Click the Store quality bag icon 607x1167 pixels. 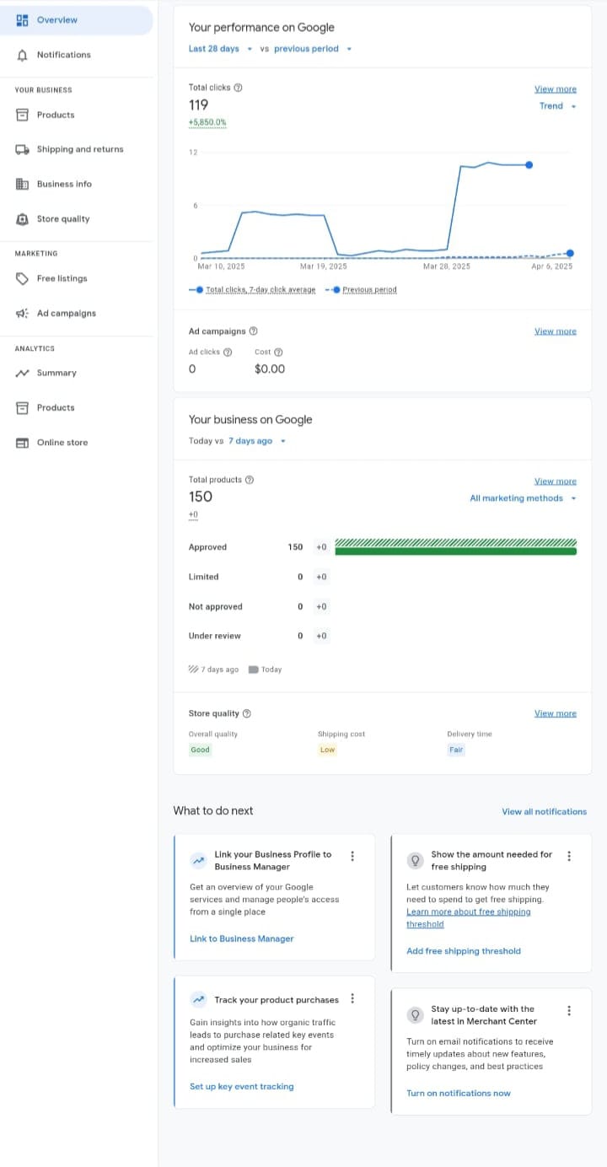click(x=22, y=219)
